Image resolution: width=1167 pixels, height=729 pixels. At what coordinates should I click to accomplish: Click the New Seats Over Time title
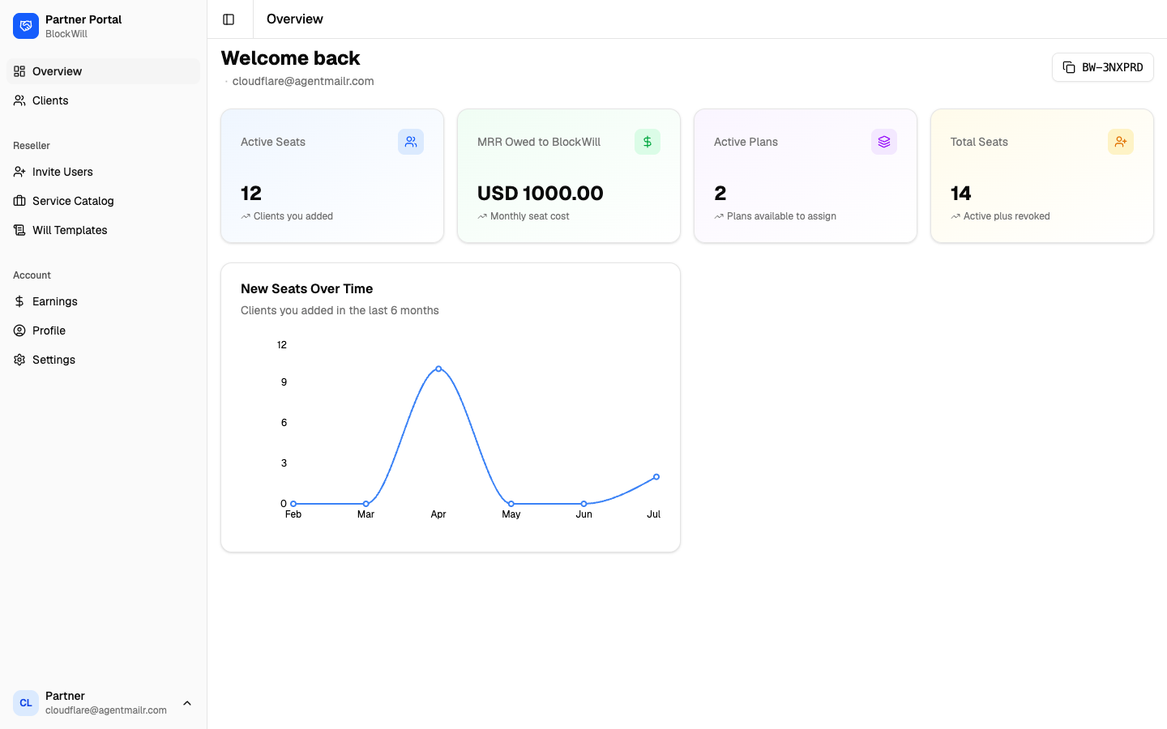pos(307,288)
